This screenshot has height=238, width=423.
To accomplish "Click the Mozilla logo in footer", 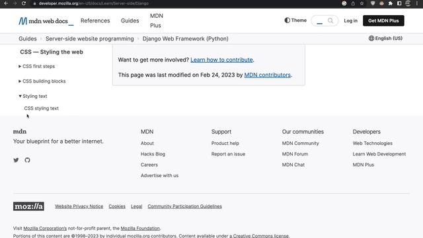I will [x=28, y=206].
